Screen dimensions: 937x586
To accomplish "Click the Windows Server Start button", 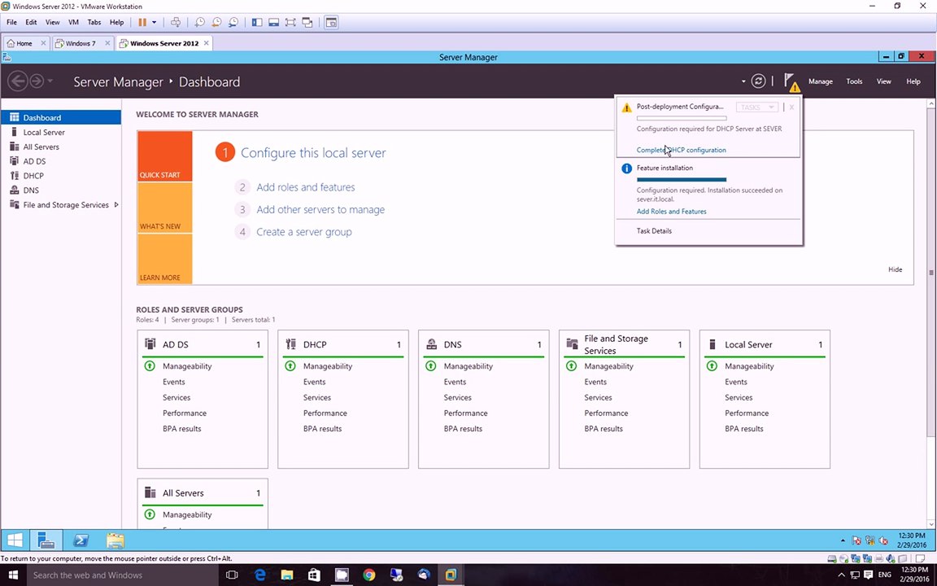I will (15, 540).
